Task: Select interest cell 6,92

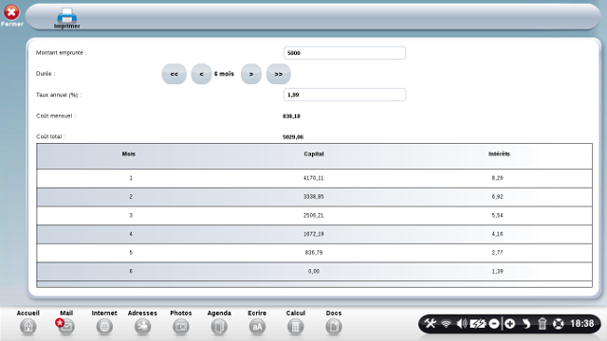Action: coord(498,197)
